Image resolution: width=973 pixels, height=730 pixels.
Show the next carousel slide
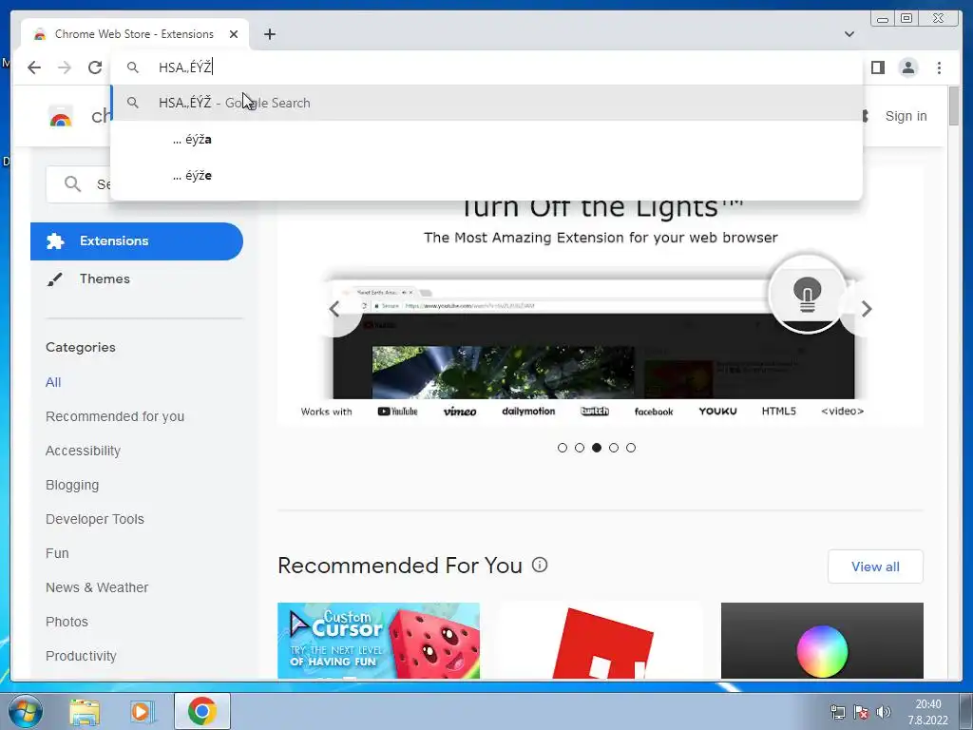click(x=867, y=309)
